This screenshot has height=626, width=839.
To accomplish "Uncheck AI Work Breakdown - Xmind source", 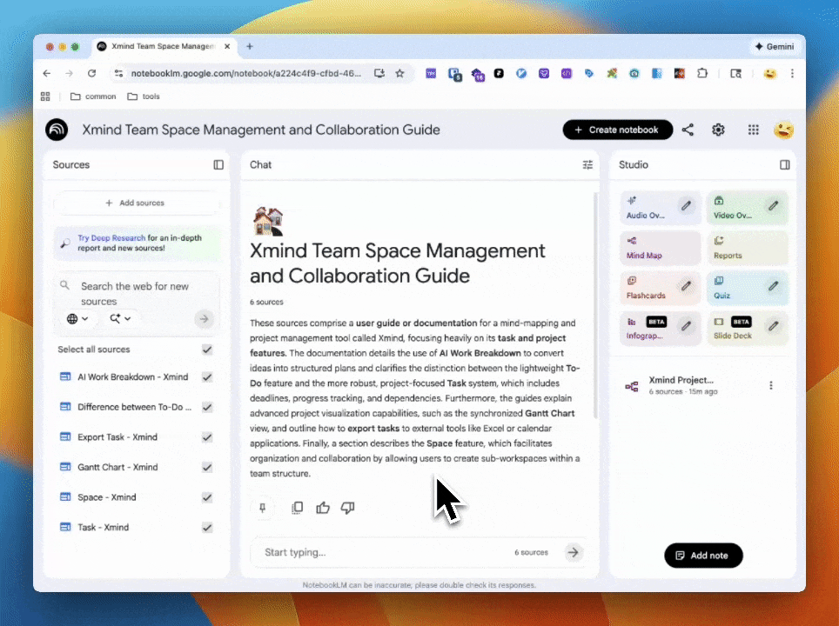I will [x=207, y=377].
